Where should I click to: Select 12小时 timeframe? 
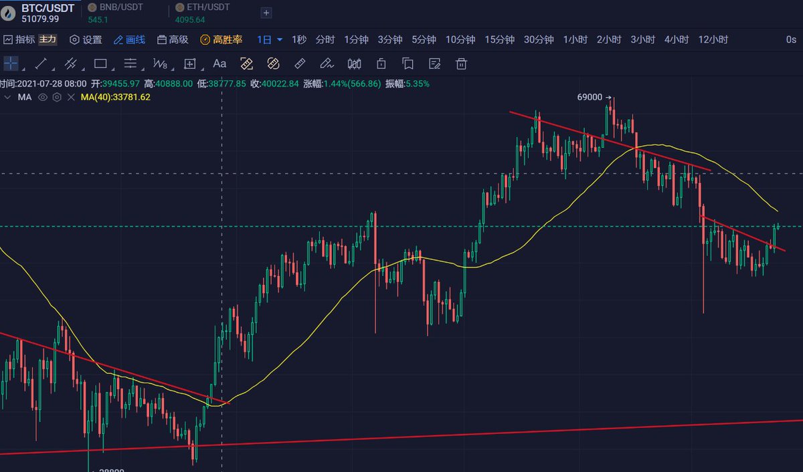pos(713,39)
